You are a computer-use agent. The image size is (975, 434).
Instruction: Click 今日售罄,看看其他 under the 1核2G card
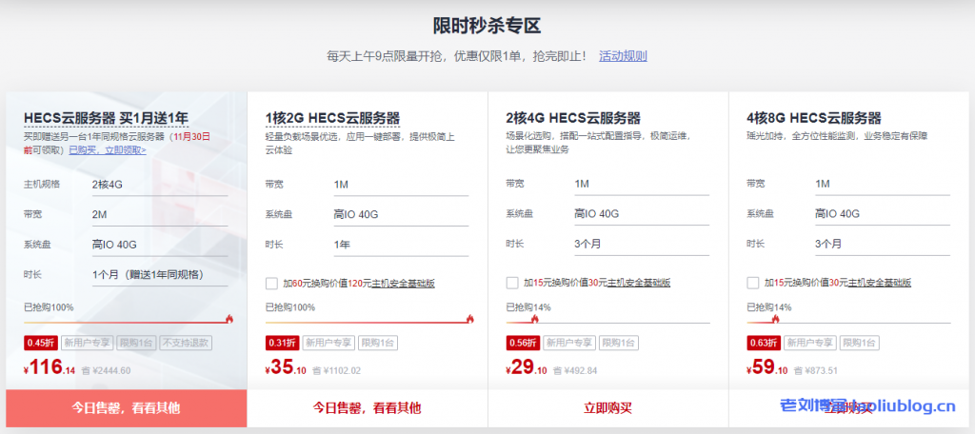[368, 408]
